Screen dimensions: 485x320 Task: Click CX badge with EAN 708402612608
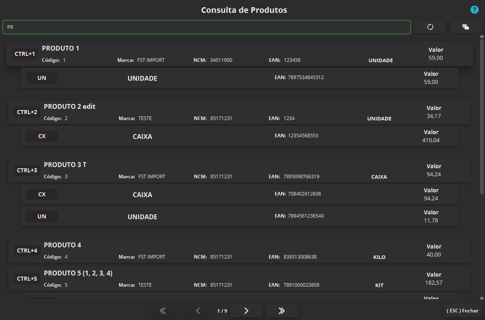coord(42,194)
